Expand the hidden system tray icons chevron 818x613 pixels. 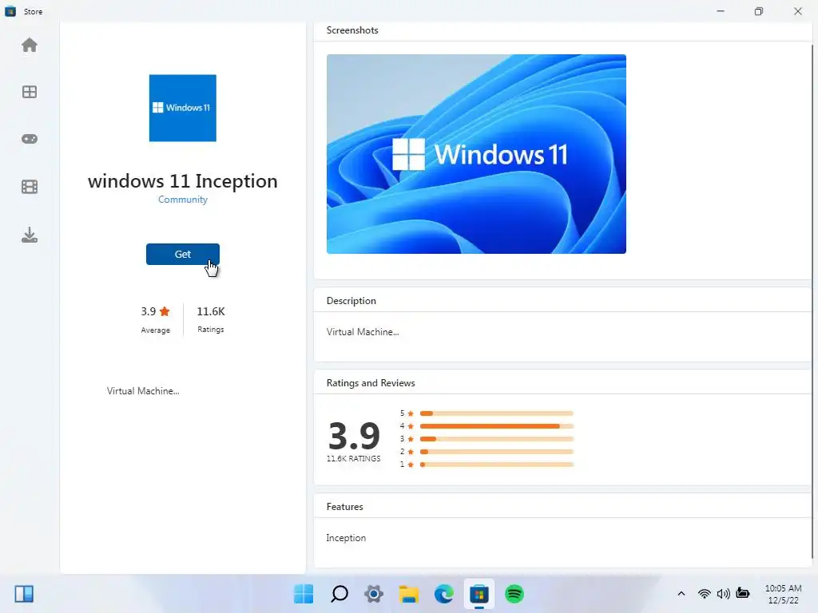coord(681,594)
